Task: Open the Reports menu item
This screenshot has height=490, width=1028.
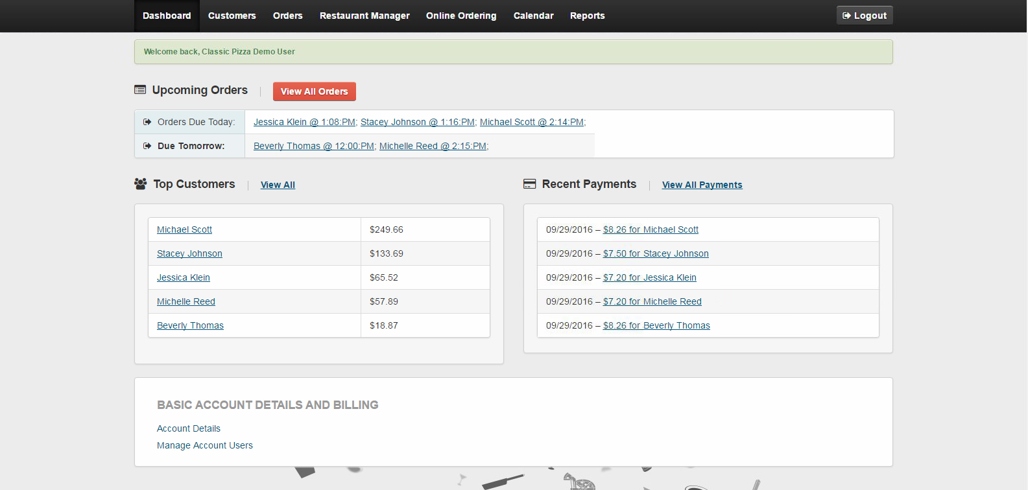Action: pyautogui.click(x=587, y=16)
